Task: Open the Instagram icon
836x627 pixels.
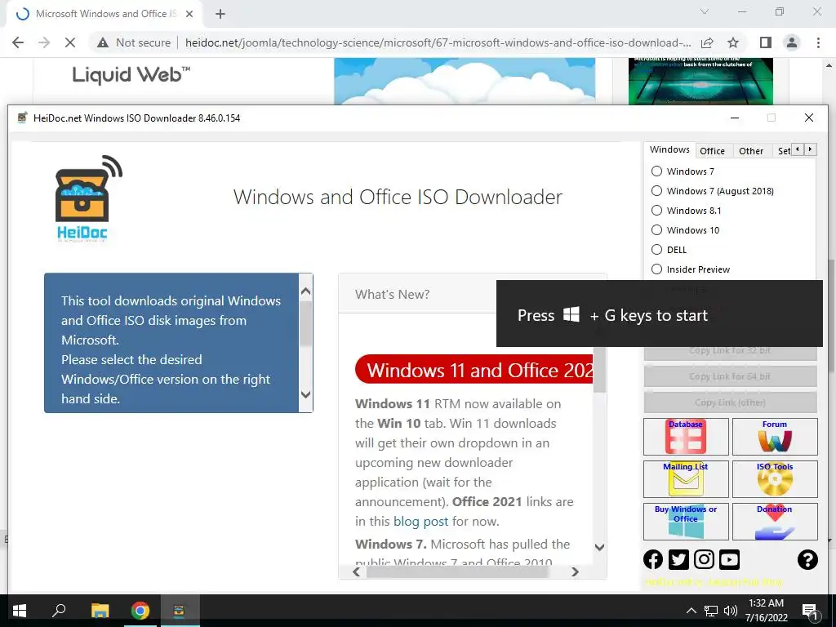Action: (x=704, y=559)
